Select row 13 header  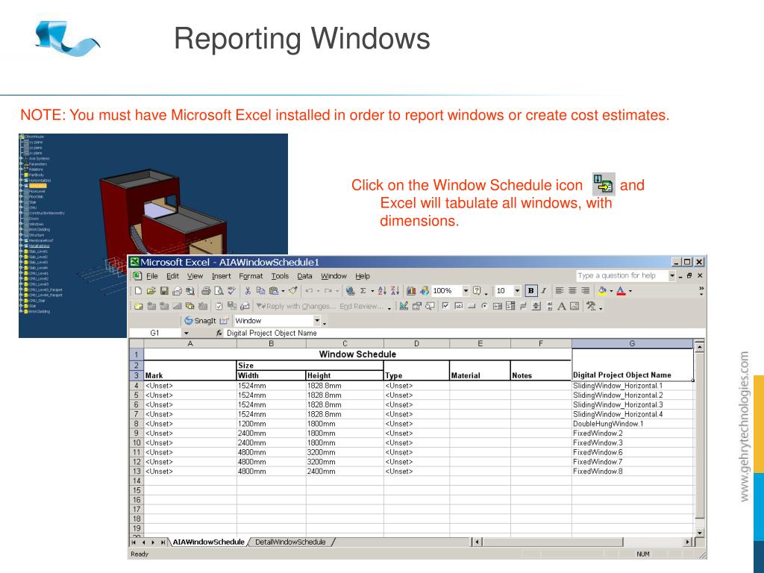[137, 472]
